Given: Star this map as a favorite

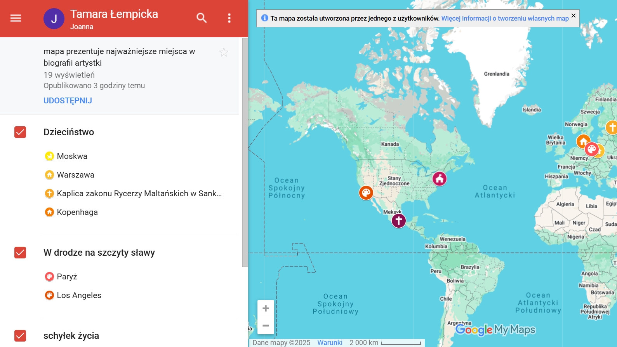Looking at the screenshot, I should click(x=224, y=52).
